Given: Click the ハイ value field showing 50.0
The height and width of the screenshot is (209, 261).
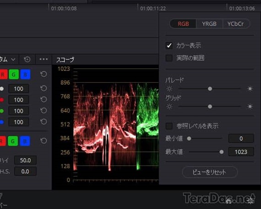Looking at the screenshot, I should (25, 160).
